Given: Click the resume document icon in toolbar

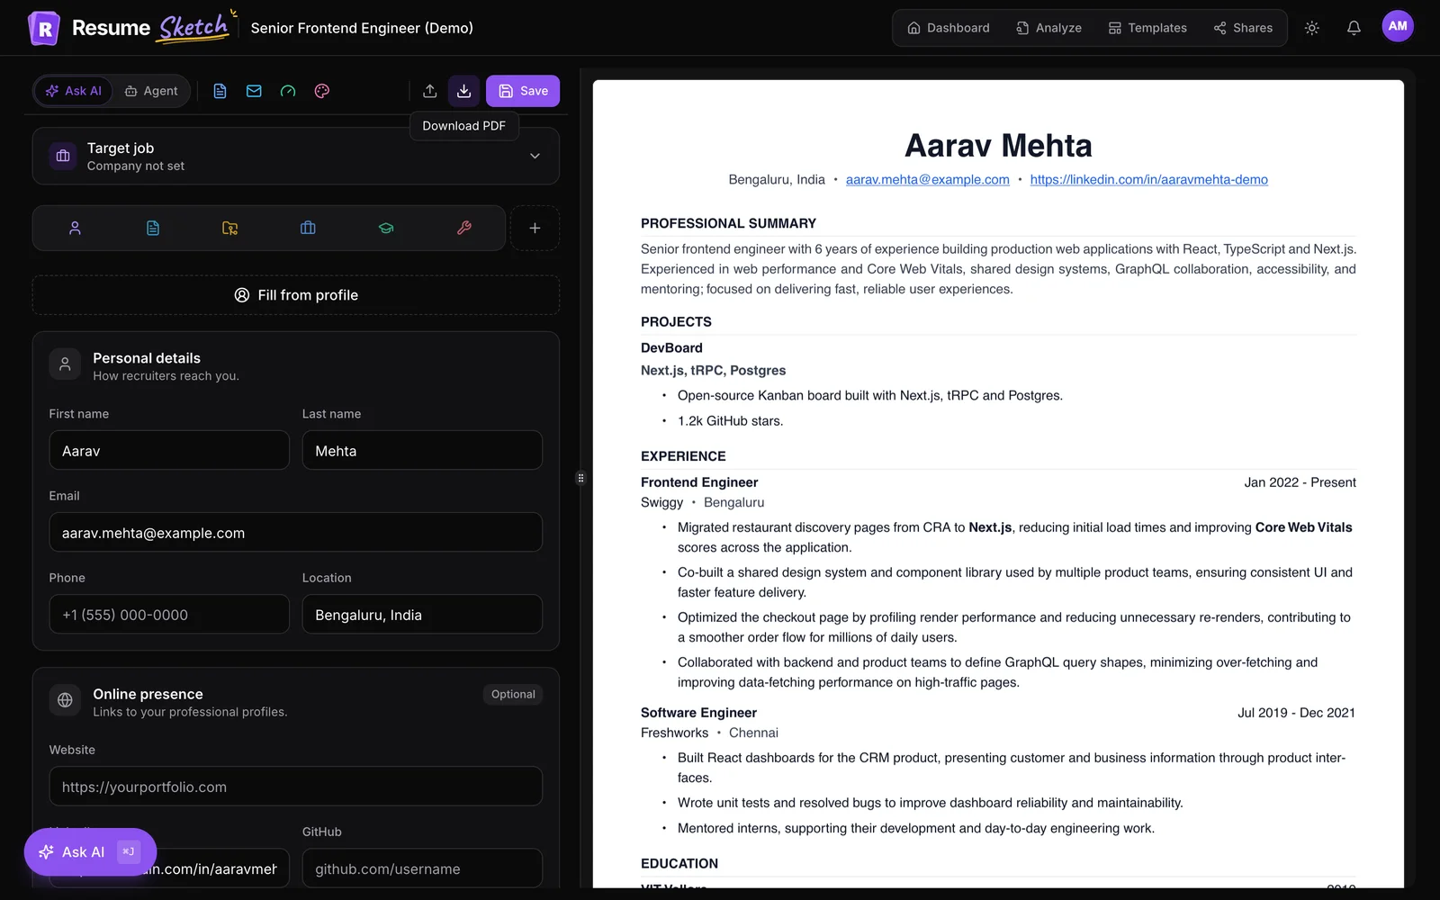Looking at the screenshot, I should coord(220,91).
